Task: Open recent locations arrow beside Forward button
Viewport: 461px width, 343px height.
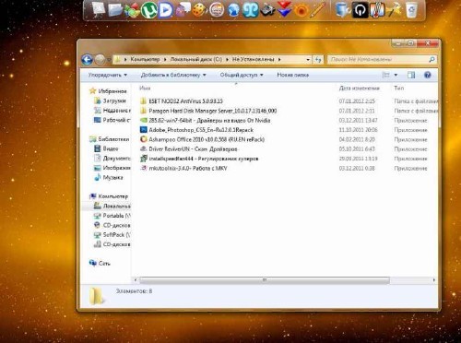Action: click(x=109, y=60)
